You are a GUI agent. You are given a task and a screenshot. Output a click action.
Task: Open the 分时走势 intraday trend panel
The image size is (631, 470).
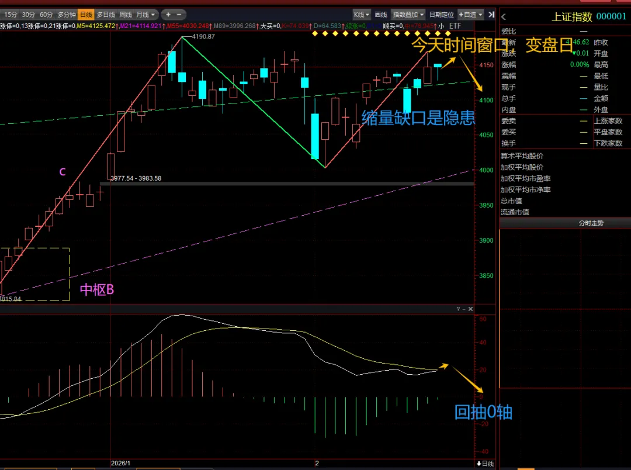point(591,223)
